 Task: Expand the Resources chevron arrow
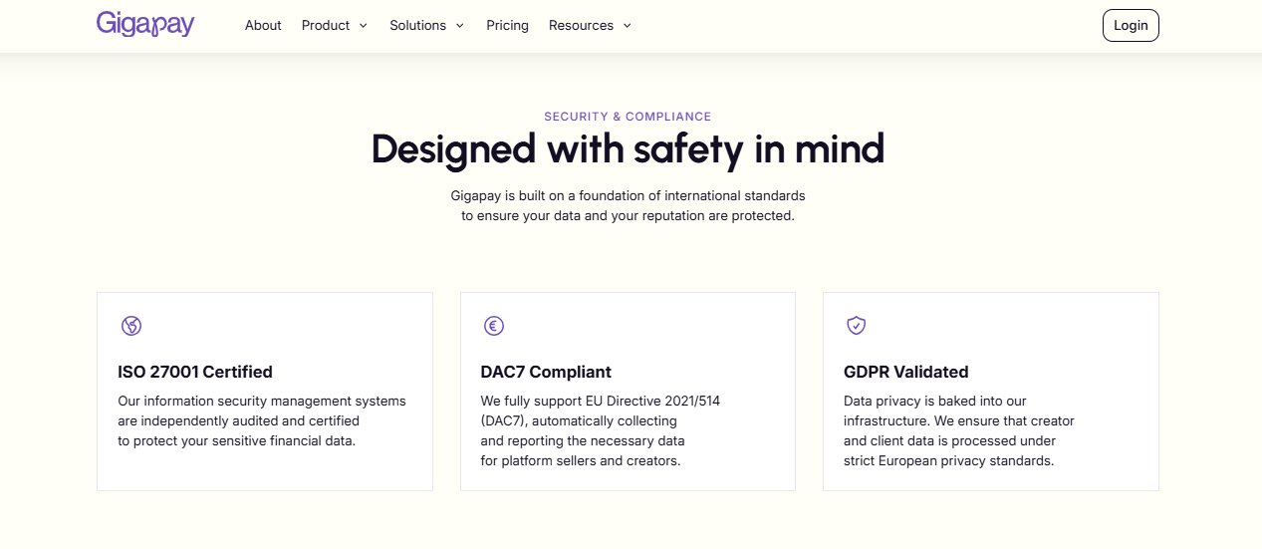[628, 26]
